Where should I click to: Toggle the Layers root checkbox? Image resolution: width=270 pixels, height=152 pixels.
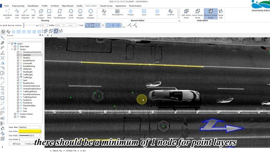12,43
